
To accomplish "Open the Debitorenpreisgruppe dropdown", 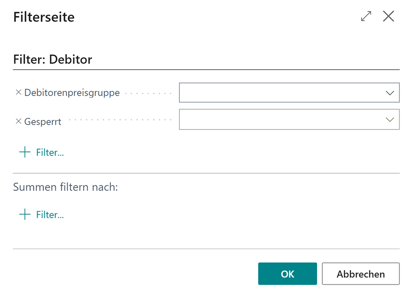I will tap(390, 92).
